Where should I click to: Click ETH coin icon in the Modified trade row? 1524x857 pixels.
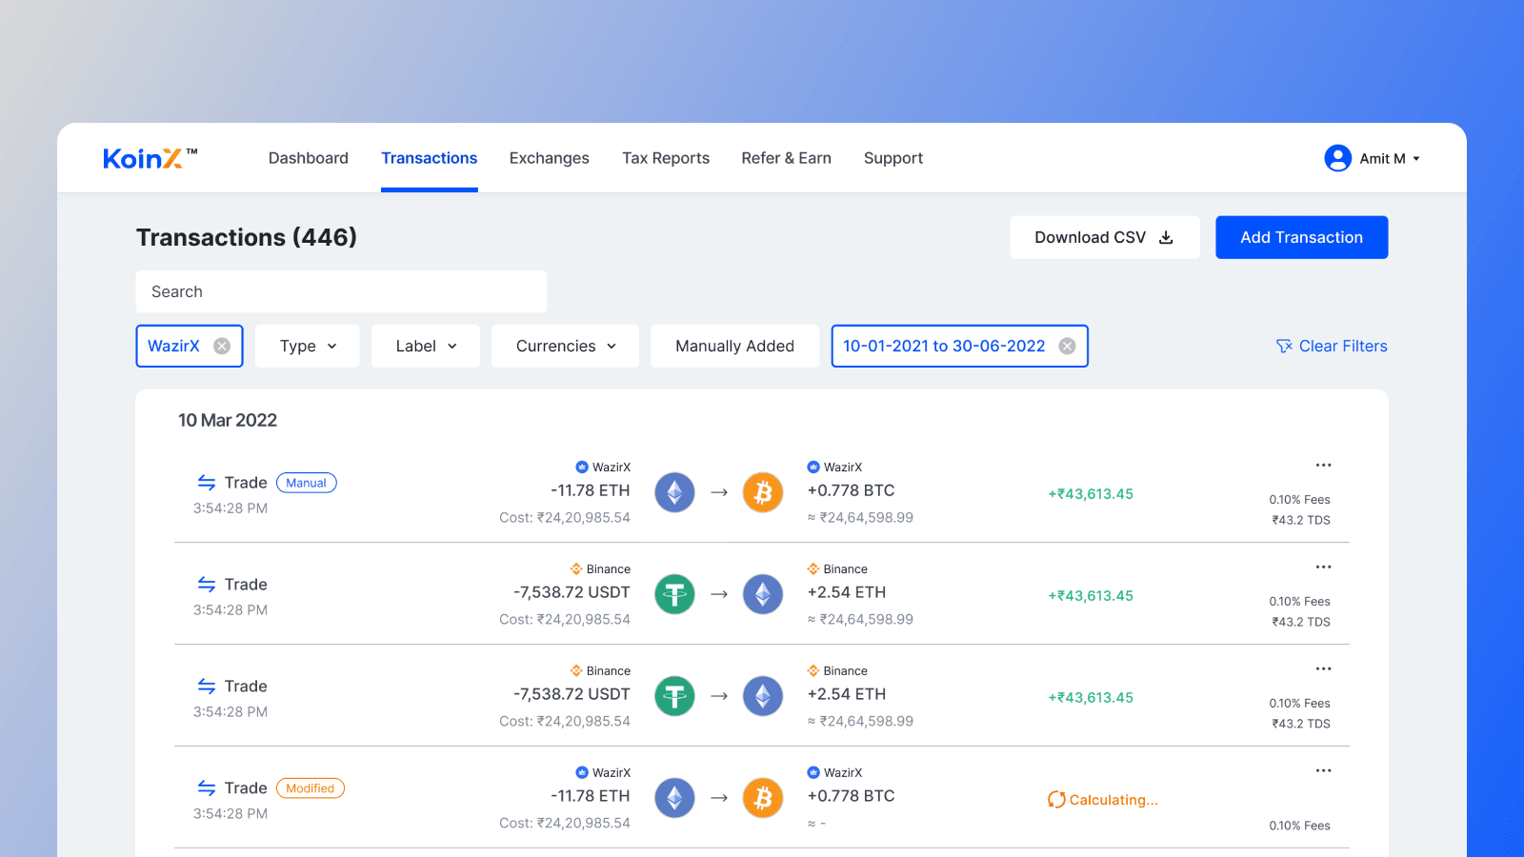pyautogui.click(x=674, y=798)
